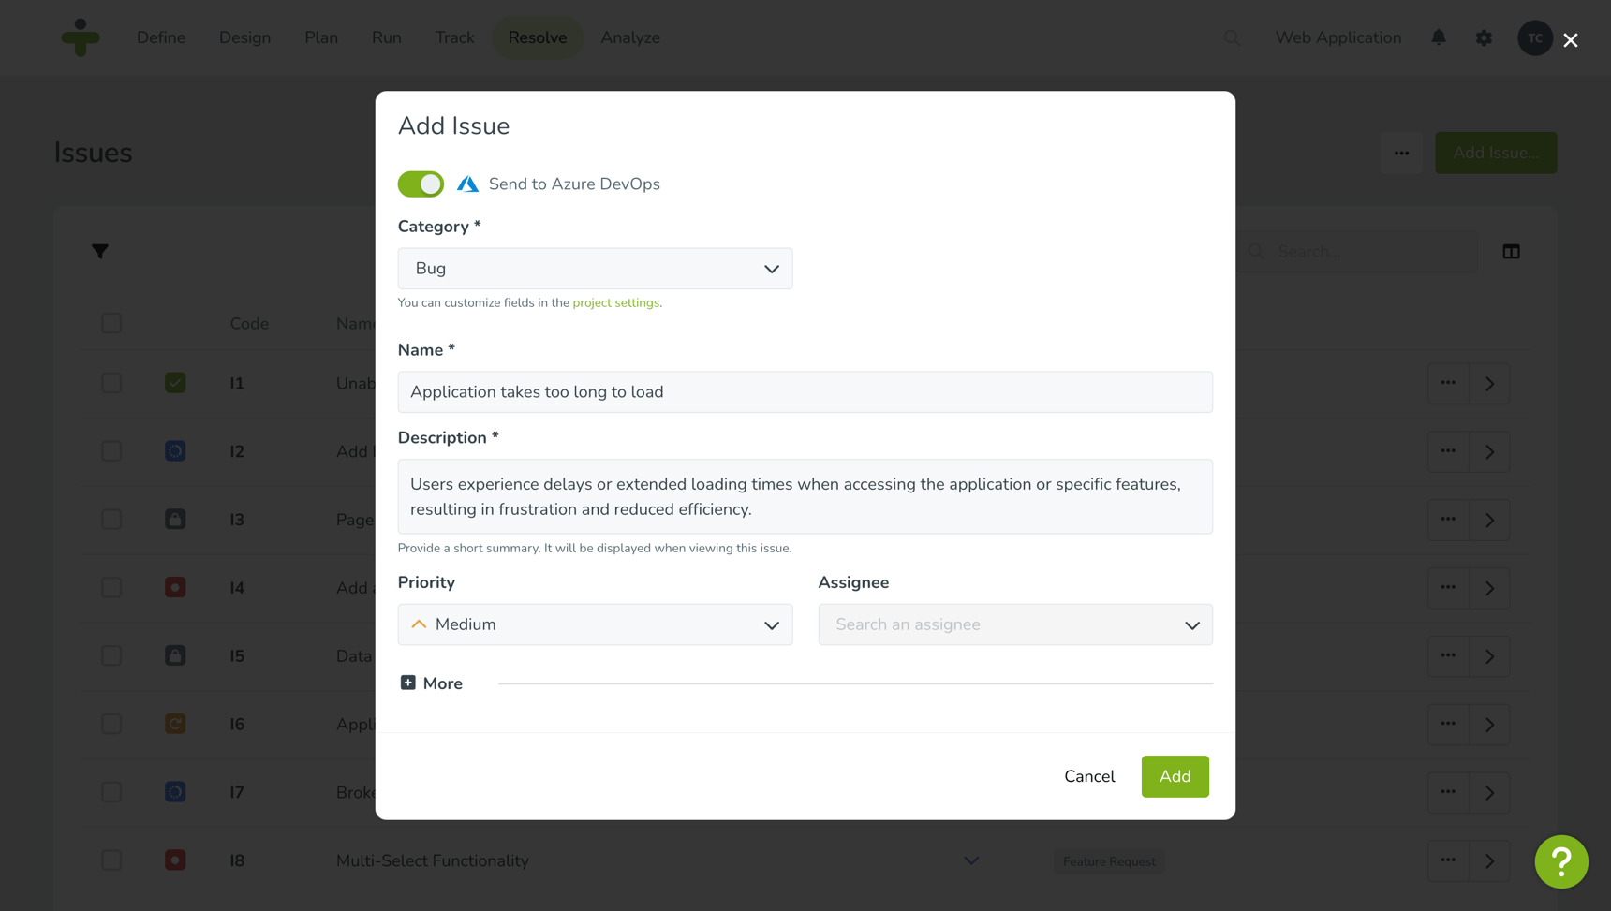
Task: Open the settings gear icon
Action: tap(1484, 37)
